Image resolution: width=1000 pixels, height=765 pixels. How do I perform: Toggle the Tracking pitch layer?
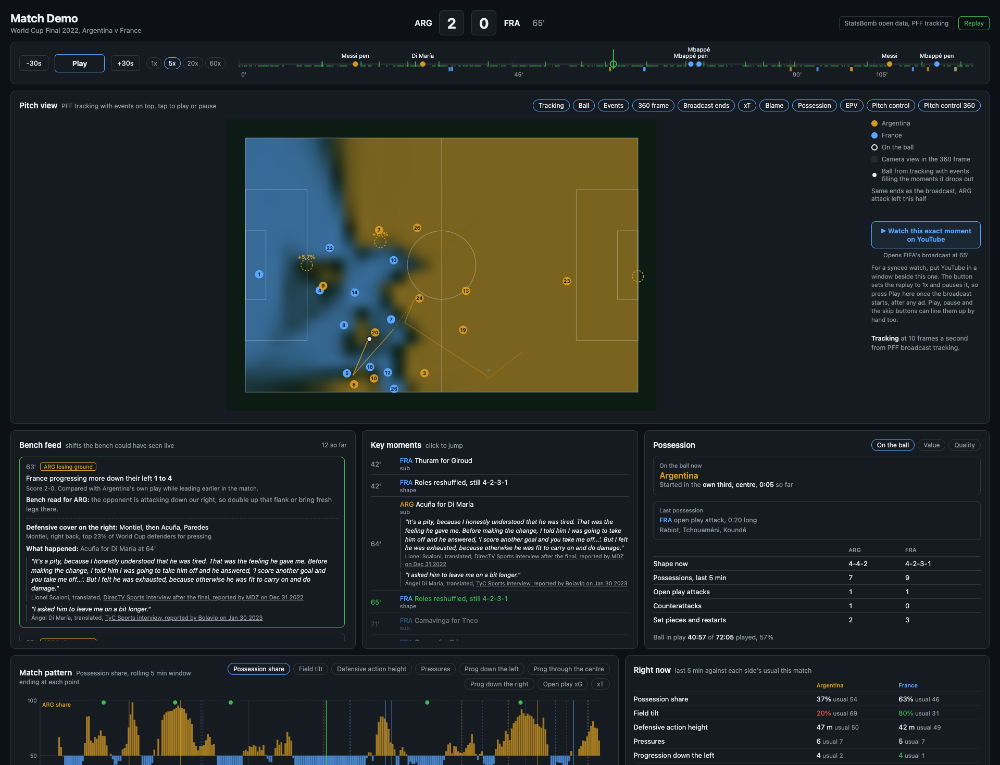tap(551, 106)
